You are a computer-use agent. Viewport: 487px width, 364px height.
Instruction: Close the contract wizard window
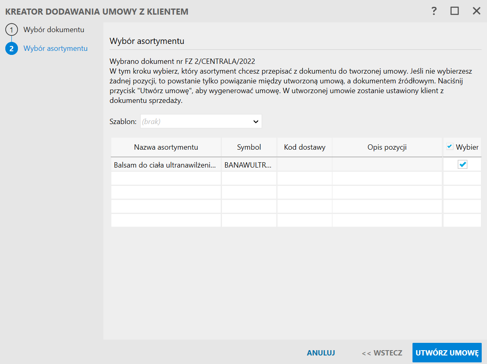point(476,11)
